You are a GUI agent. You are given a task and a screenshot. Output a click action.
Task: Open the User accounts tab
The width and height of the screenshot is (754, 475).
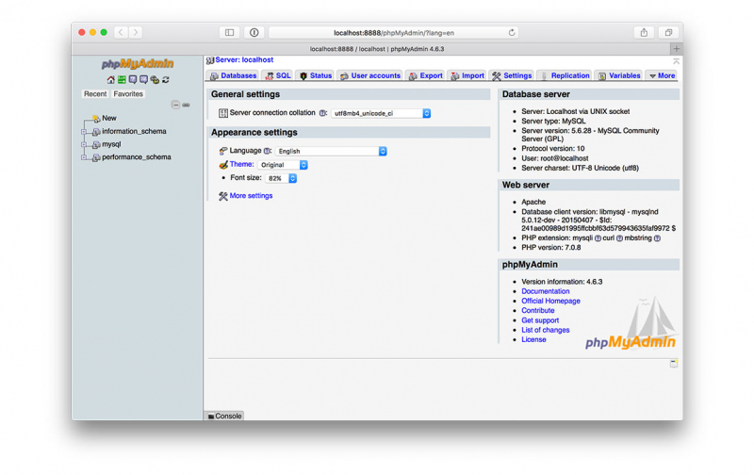pyautogui.click(x=370, y=75)
